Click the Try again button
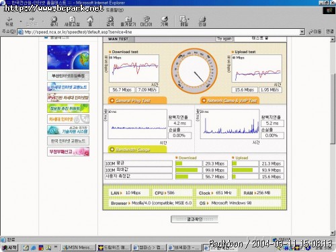The height and width of the screenshot is (252, 336). (x=224, y=38)
